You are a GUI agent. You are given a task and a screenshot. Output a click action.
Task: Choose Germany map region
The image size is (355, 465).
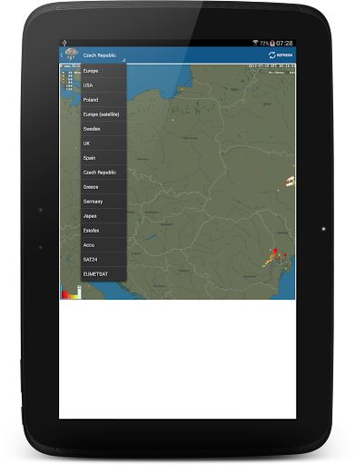(104, 202)
